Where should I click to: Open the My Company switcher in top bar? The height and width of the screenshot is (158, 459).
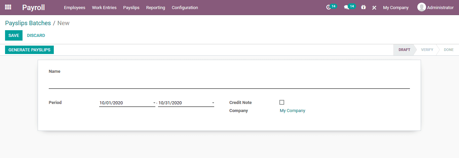396,7
